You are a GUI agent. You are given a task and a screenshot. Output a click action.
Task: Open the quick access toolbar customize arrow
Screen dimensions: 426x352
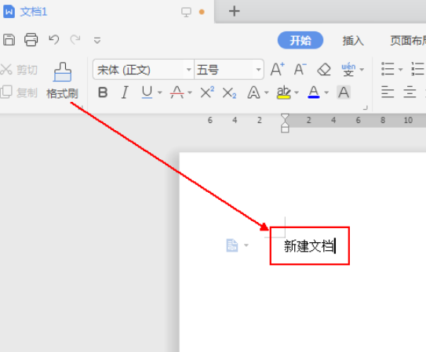point(97,41)
